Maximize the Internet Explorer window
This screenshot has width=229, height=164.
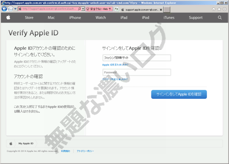point(222,3)
